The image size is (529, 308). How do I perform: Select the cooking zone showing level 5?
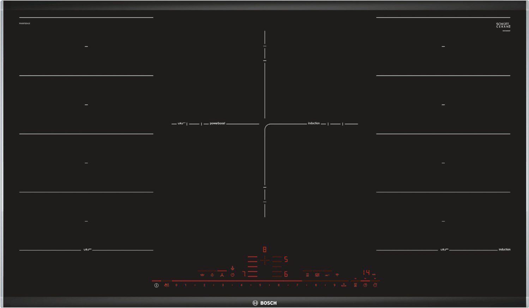(x=285, y=259)
